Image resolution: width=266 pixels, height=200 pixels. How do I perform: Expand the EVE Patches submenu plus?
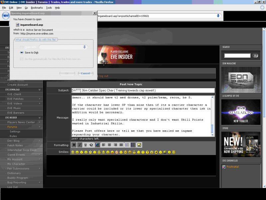pyautogui.click(x=40, y=99)
